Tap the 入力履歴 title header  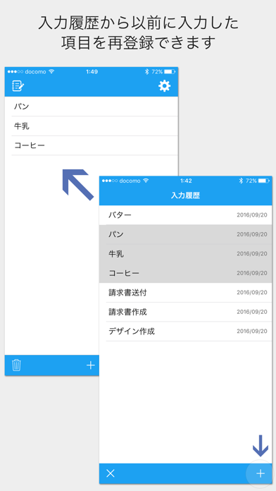point(185,196)
